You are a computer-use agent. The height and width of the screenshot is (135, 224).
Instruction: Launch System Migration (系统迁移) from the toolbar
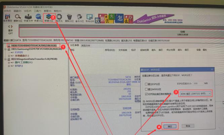point(90,18)
